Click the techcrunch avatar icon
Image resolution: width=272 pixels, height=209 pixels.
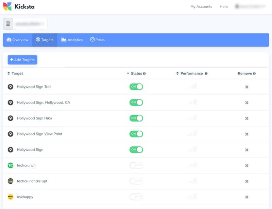(x=11, y=165)
